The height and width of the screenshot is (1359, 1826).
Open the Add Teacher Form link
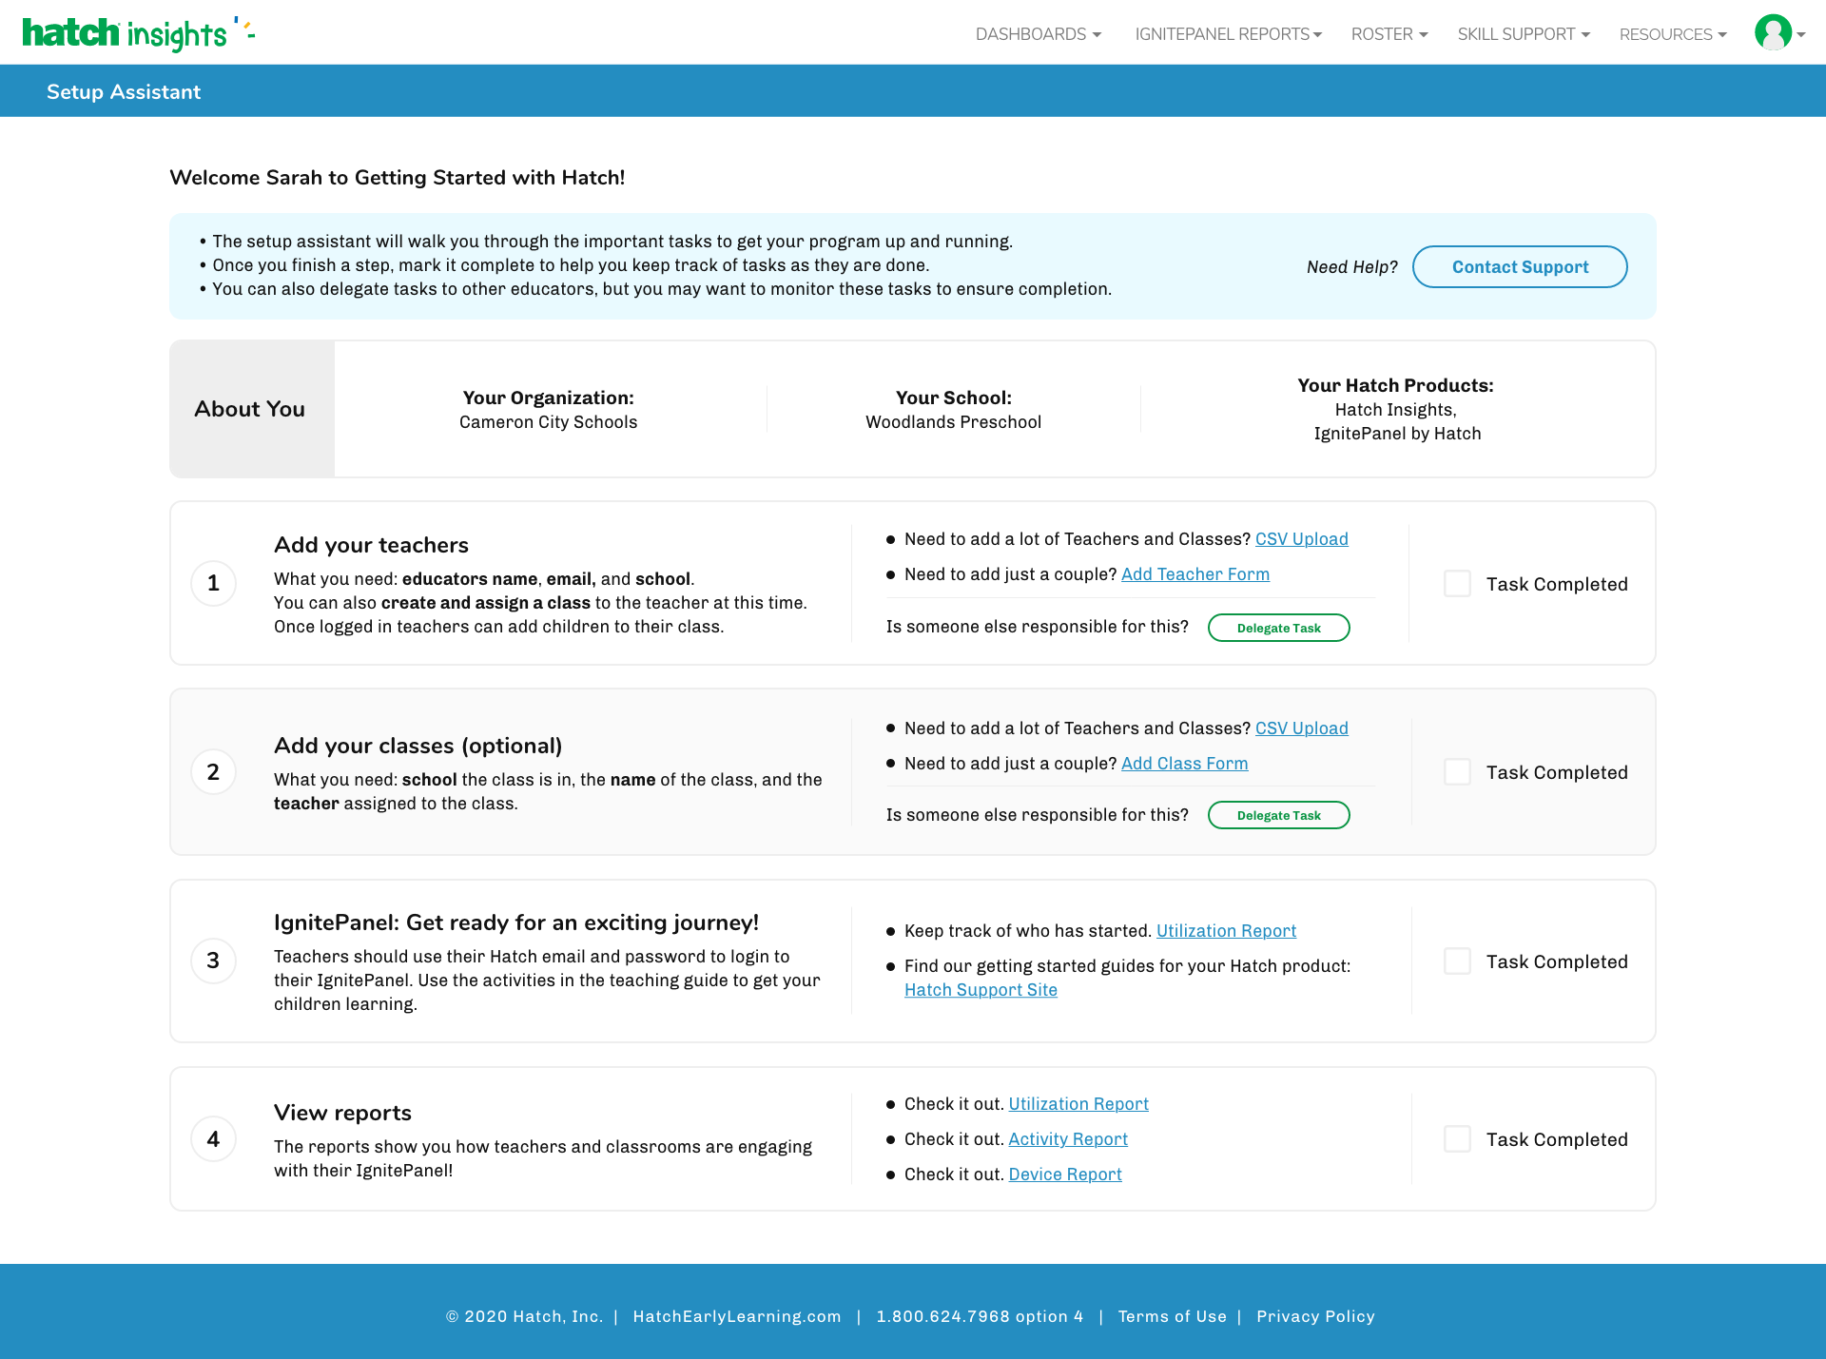click(1195, 574)
